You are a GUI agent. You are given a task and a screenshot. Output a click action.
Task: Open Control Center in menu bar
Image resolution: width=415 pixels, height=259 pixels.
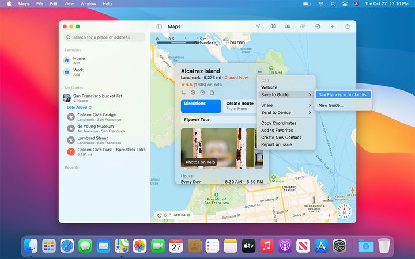click(x=345, y=3)
